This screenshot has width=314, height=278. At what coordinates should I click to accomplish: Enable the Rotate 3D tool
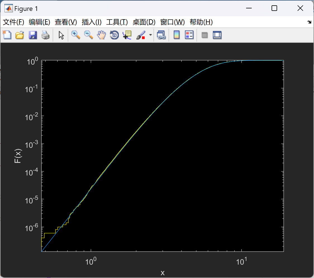pyautogui.click(x=114, y=35)
